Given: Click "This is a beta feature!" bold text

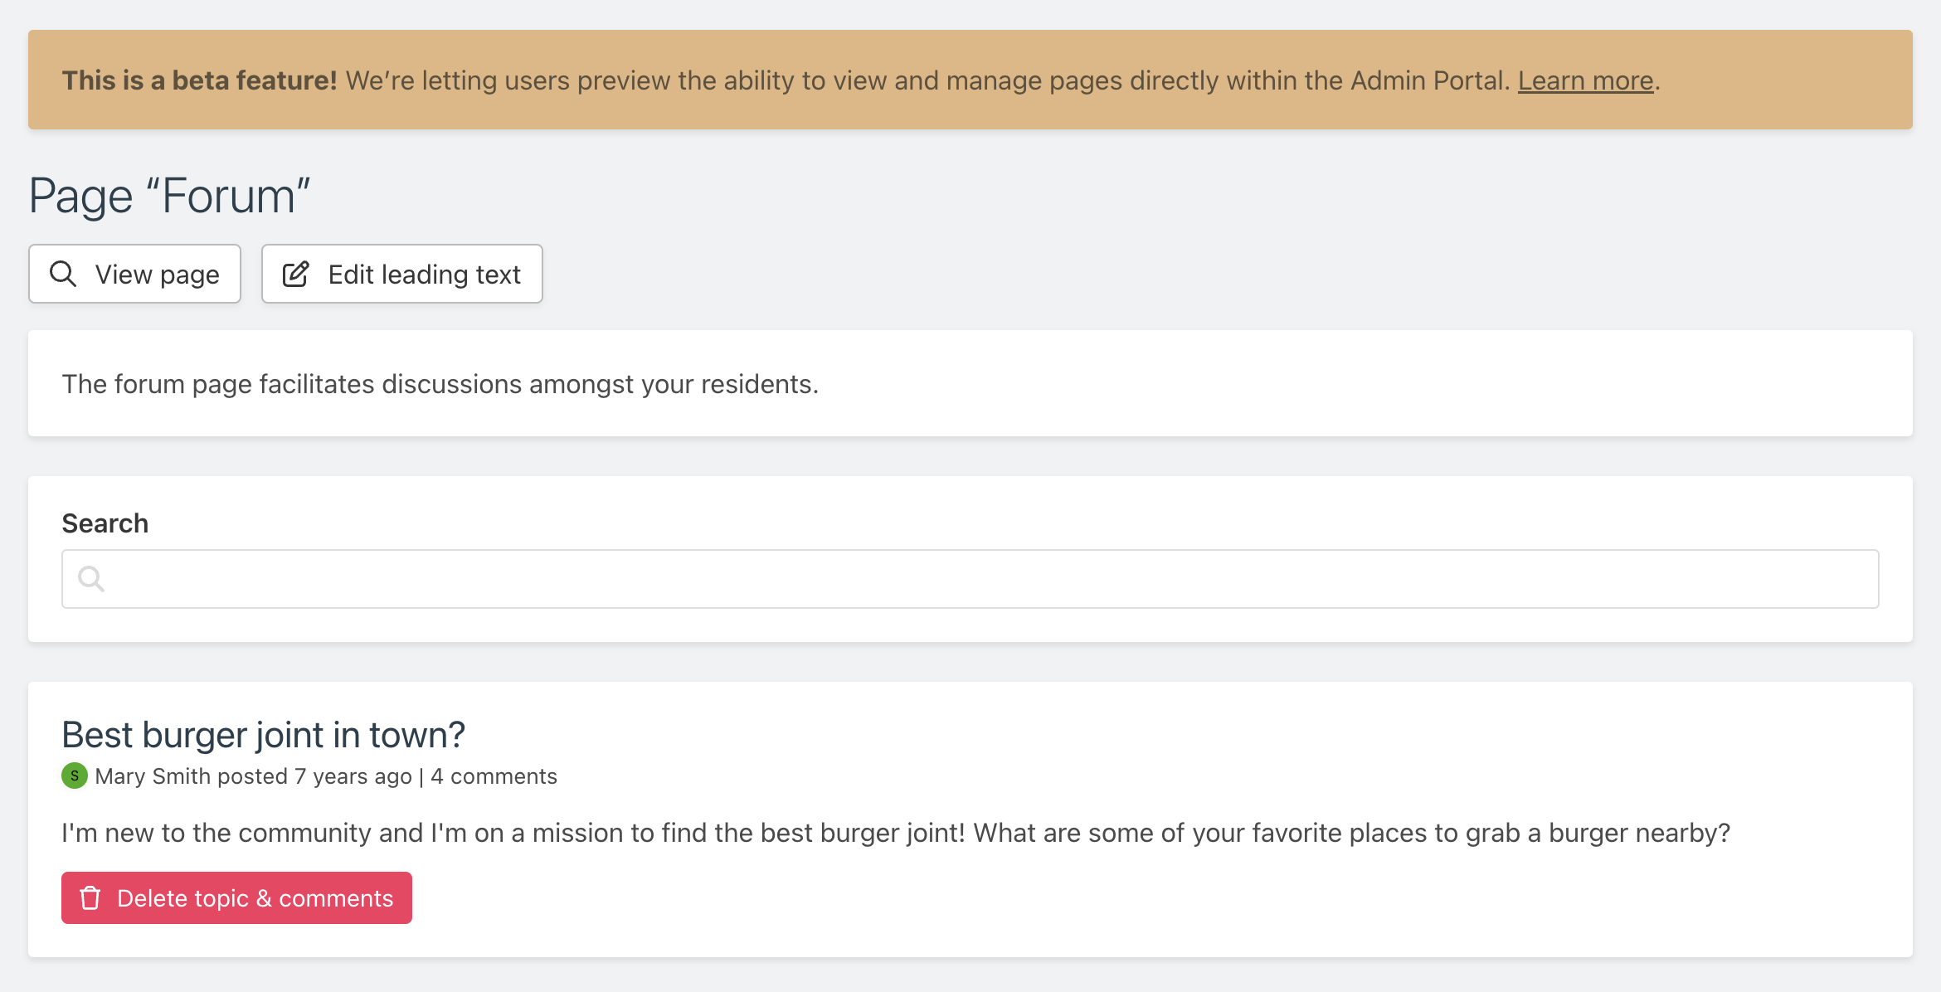Looking at the screenshot, I should (x=199, y=80).
